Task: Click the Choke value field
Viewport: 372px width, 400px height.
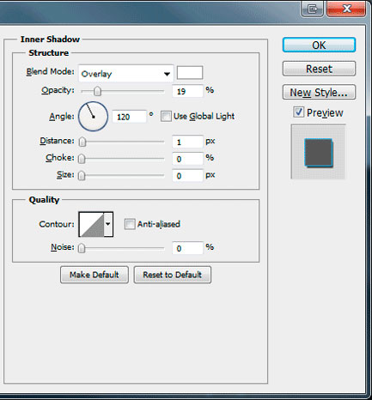Action: pos(187,159)
